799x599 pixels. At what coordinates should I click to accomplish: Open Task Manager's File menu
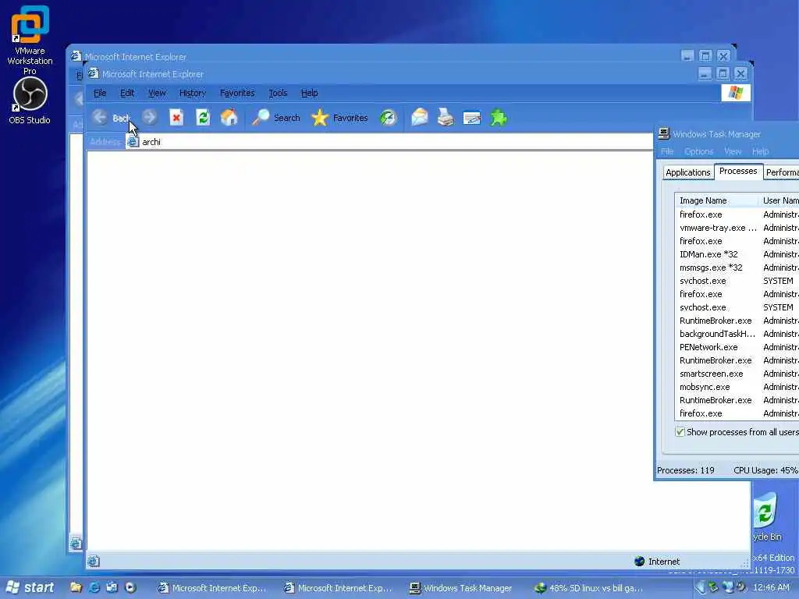tap(667, 151)
